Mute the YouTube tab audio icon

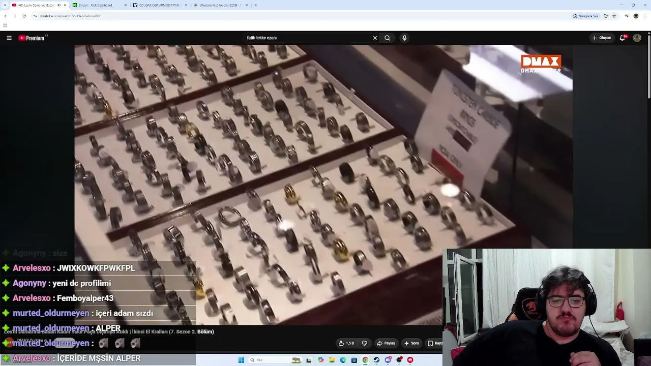pyautogui.click(x=59, y=5)
